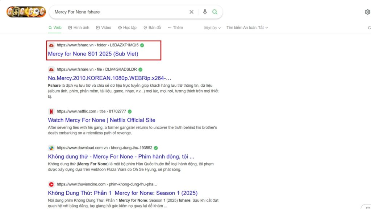The image size is (371, 209).
Task: Switch to the Học tập tab
Action: (127, 28)
